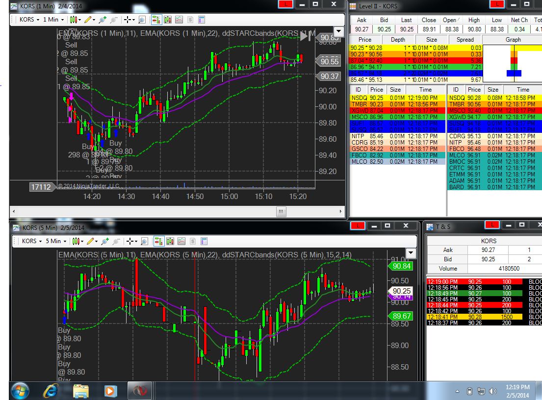This screenshot has width=542, height=400.
Task: Toggle Chart Trader on 1 Min chart
Action: (156, 20)
